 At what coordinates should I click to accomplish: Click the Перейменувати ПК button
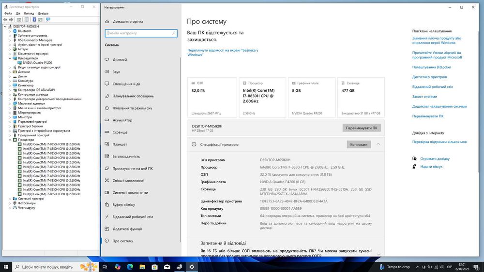[x=362, y=128]
